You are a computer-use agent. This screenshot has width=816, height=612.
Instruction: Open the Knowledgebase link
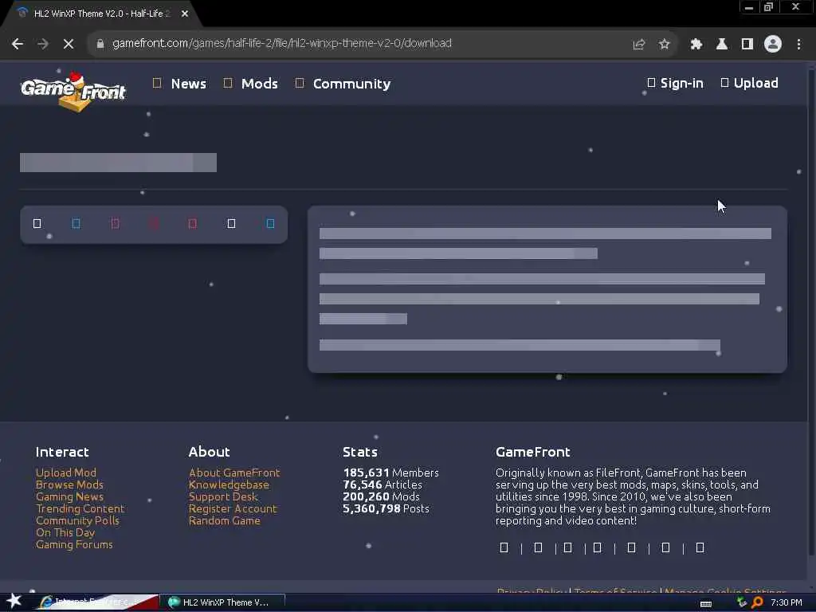(229, 484)
